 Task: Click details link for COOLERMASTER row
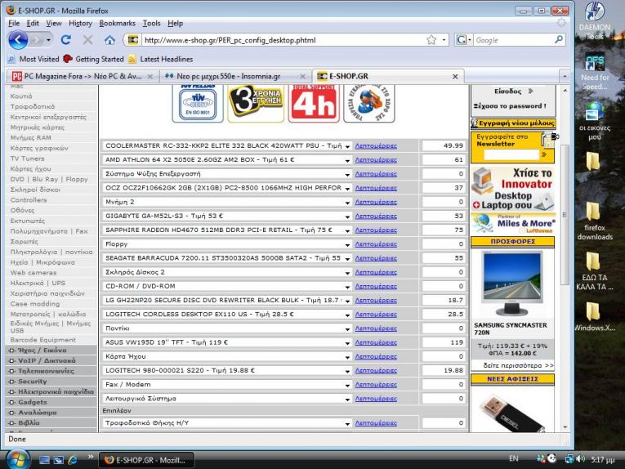[376, 145]
